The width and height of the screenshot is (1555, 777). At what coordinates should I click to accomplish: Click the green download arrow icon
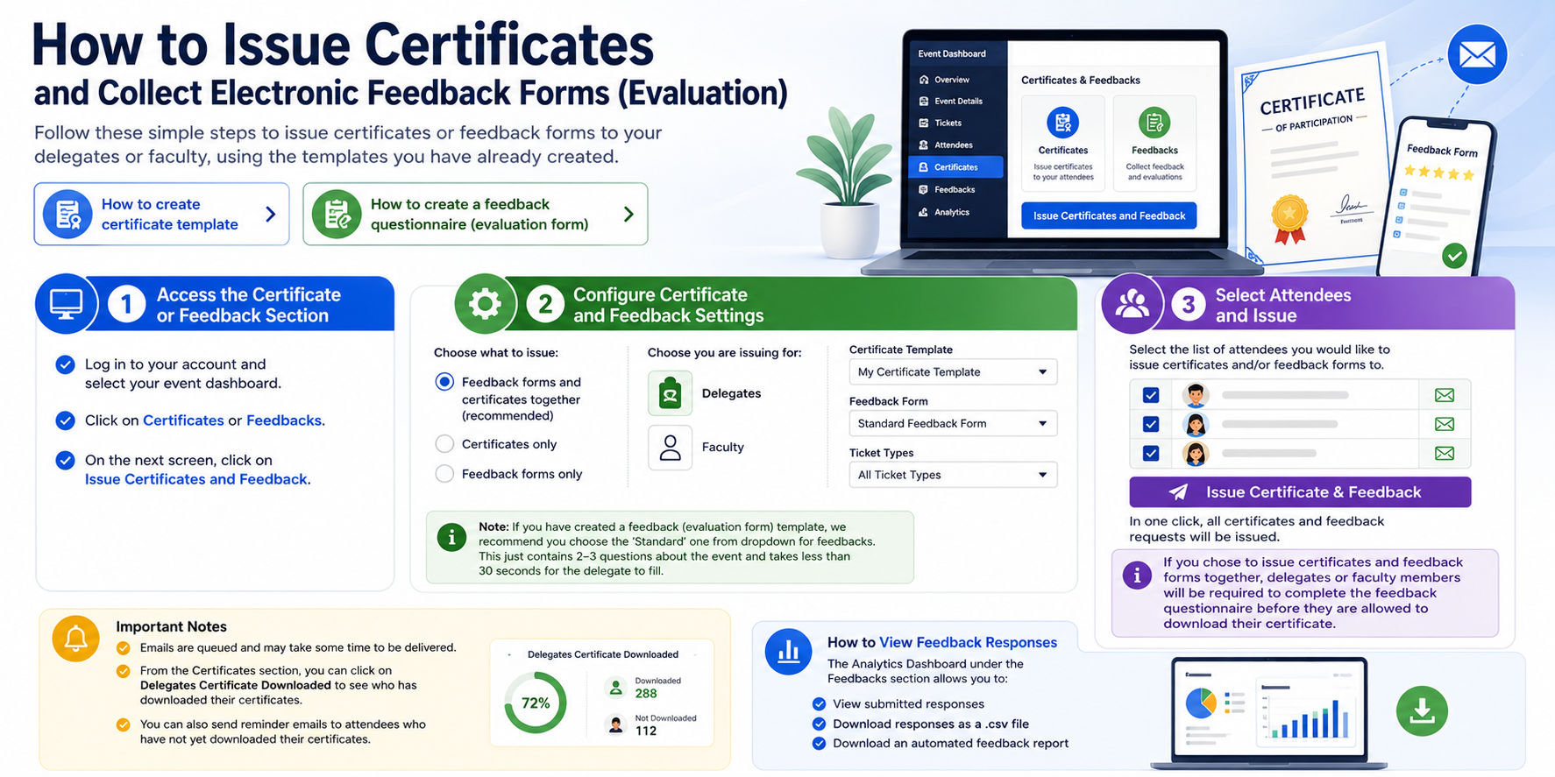pyautogui.click(x=1422, y=710)
